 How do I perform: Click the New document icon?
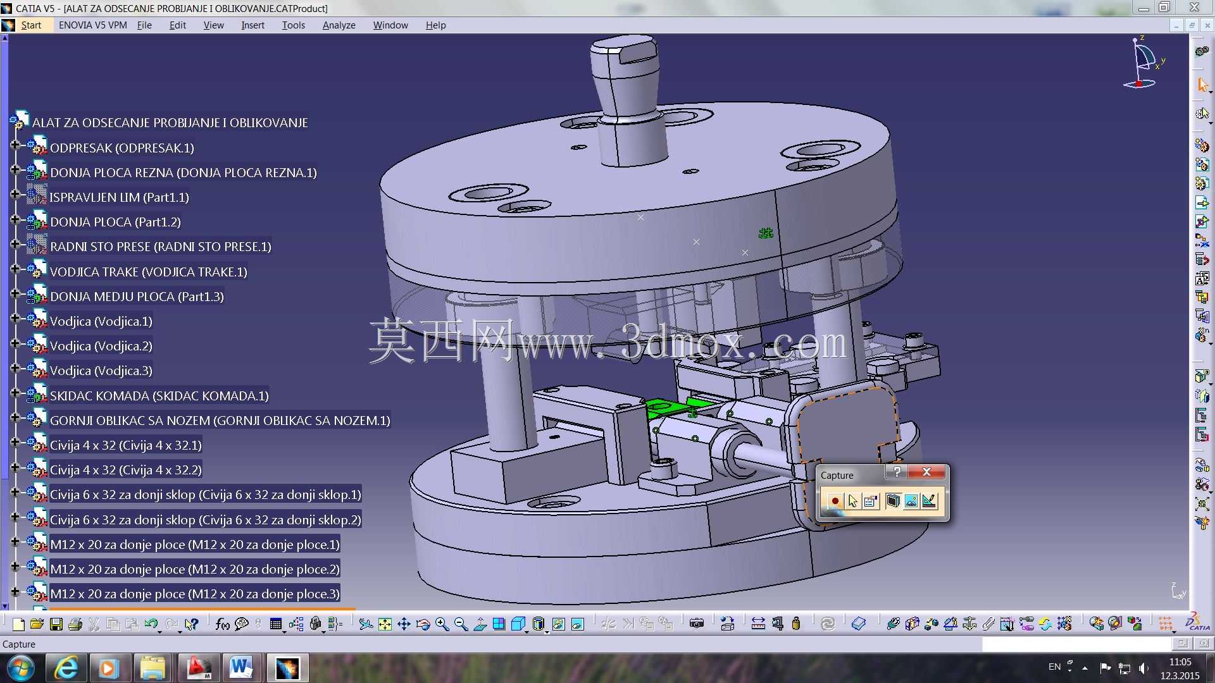pos(18,624)
